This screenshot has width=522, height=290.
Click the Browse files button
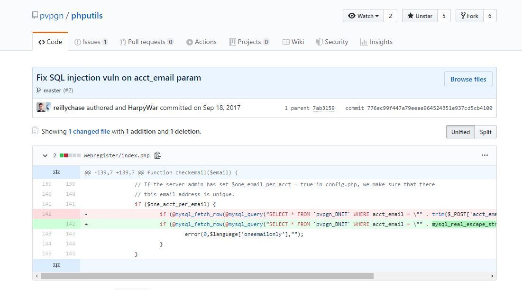pos(468,79)
